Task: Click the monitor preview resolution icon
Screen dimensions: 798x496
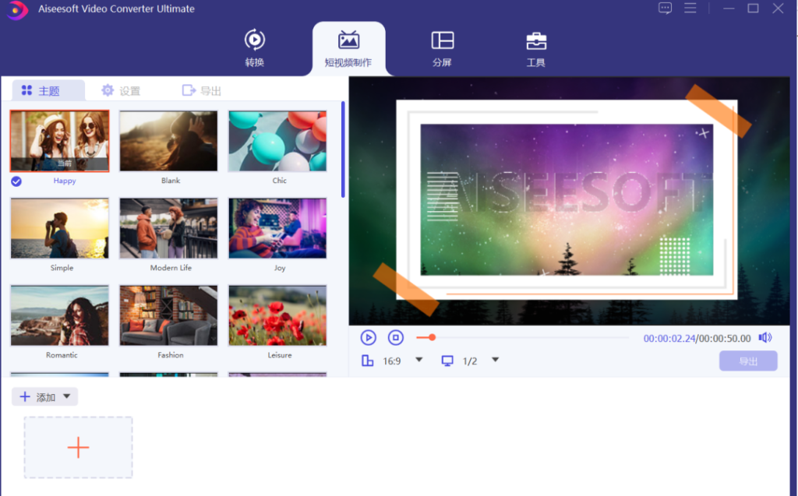Action: [447, 361]
